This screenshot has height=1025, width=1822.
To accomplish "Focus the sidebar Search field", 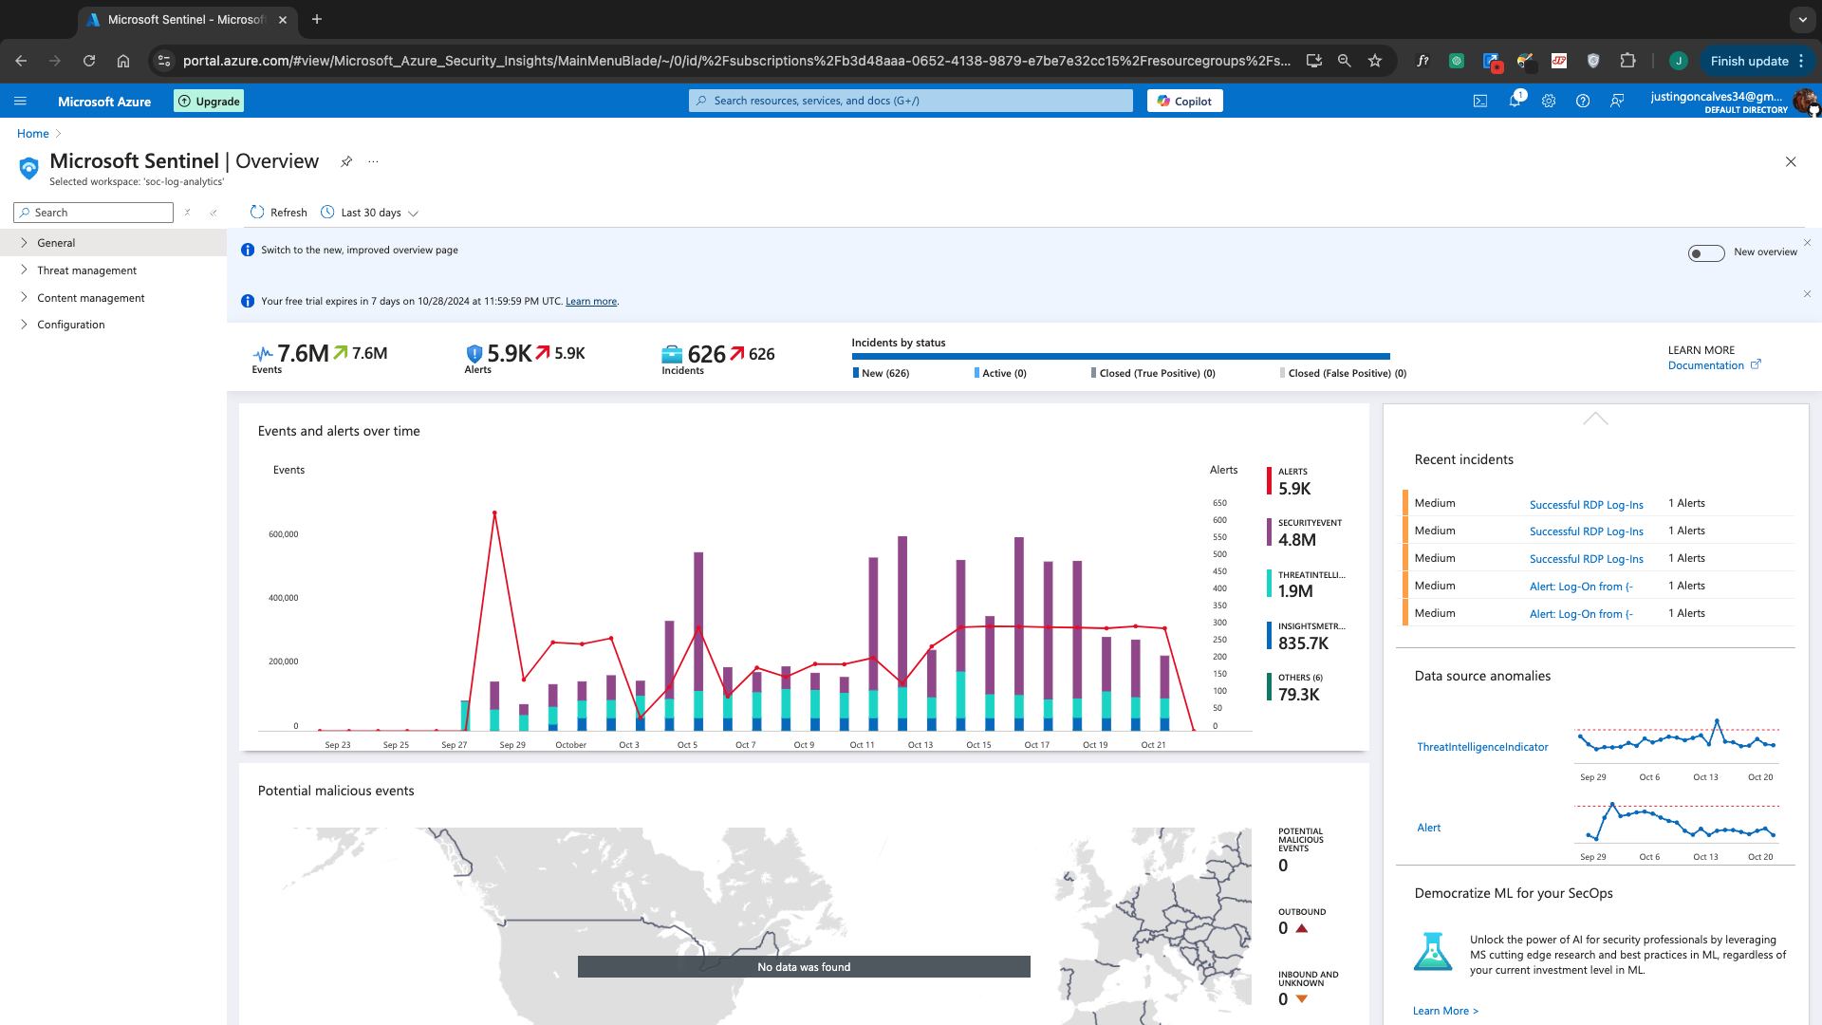I will coord(94,213).
